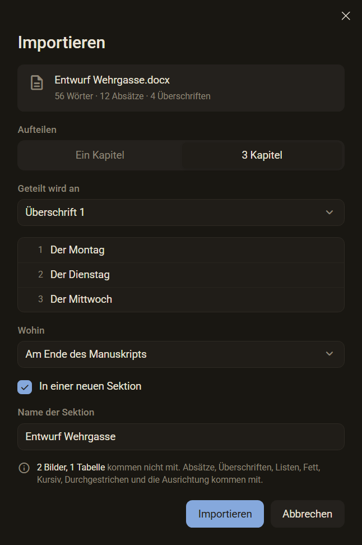This screenshot has width=362, height=545.
Task: Select chapter row Der Montag
Action: [181, 250]
